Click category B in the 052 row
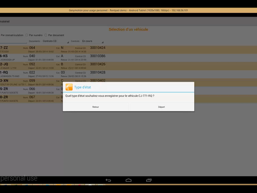Viewport: 257px width, 193px height. coord(62,64)
